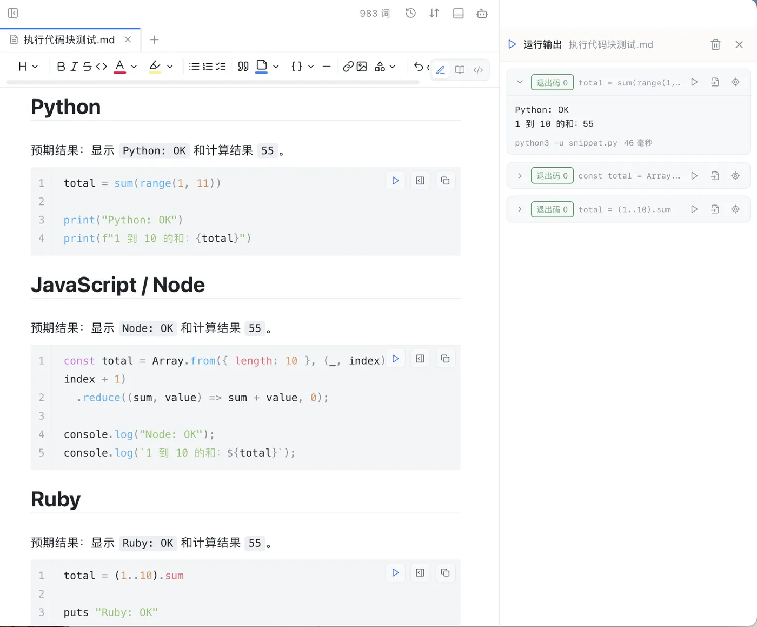
Task: Expand the total = (1..10).sum output entry
Action: point(520,209)
